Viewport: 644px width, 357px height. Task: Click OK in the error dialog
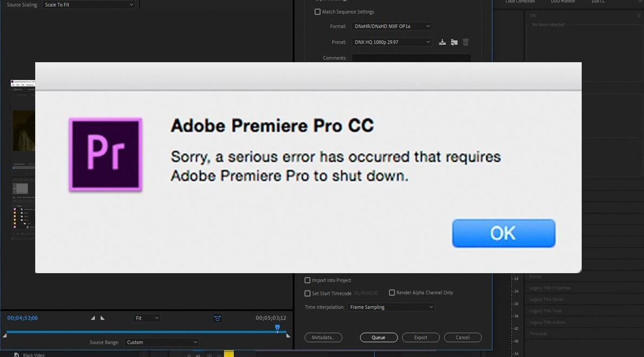pos(504,233)
